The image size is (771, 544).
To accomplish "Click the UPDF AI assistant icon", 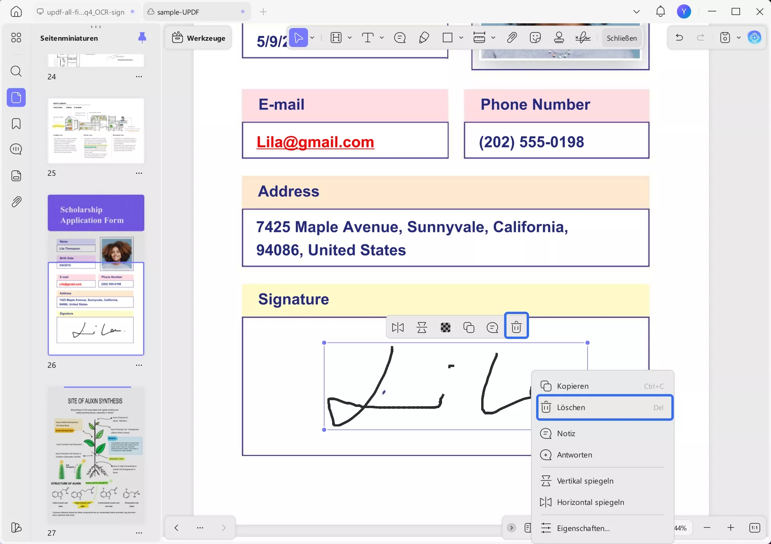I will (x=754, y=38).
